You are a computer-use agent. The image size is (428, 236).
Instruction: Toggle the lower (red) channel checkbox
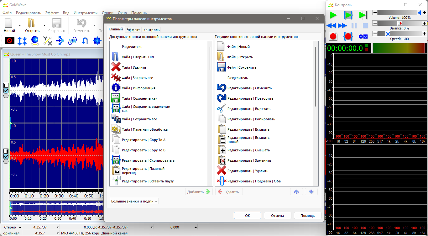pos(6,156)
